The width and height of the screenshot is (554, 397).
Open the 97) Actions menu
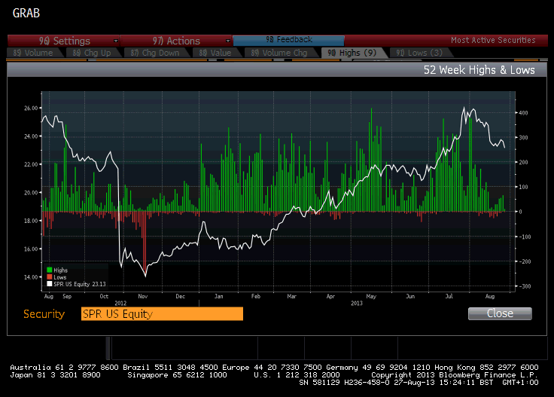176,41
